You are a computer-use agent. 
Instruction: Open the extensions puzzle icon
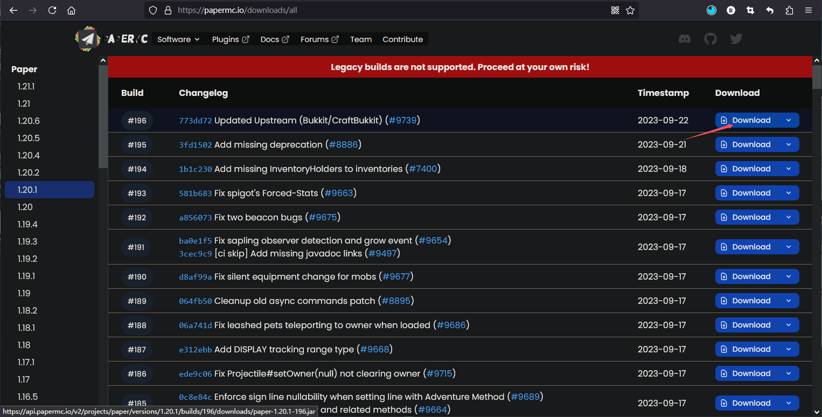coord(789,10)
